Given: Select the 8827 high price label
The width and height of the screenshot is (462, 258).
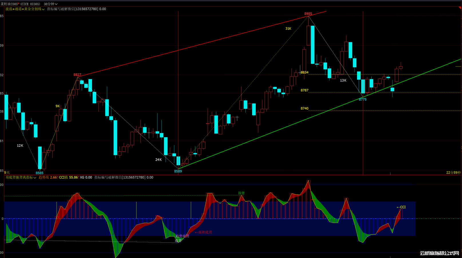Looking at the screenshot, I should 77,75.
